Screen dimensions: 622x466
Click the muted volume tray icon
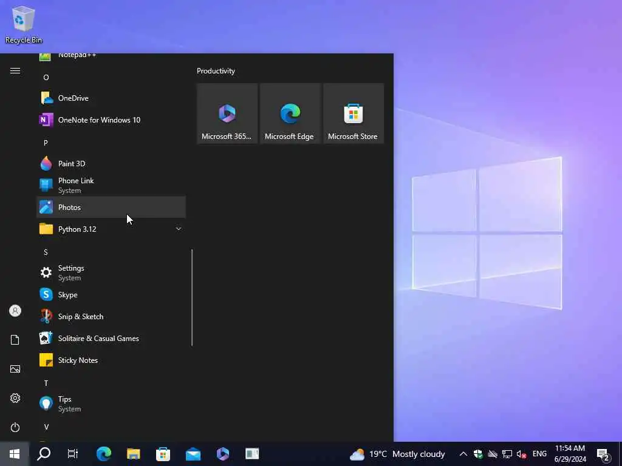click(x=521, y=454)
